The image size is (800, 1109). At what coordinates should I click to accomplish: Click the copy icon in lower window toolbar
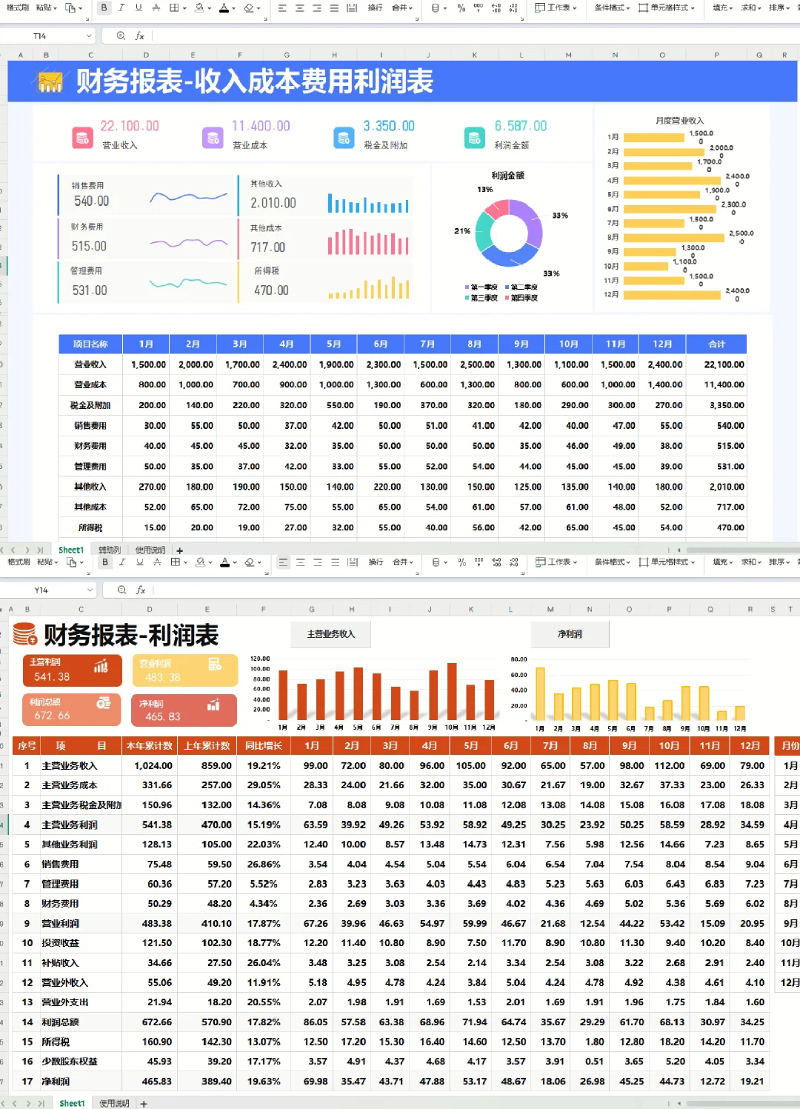[71, 562]
